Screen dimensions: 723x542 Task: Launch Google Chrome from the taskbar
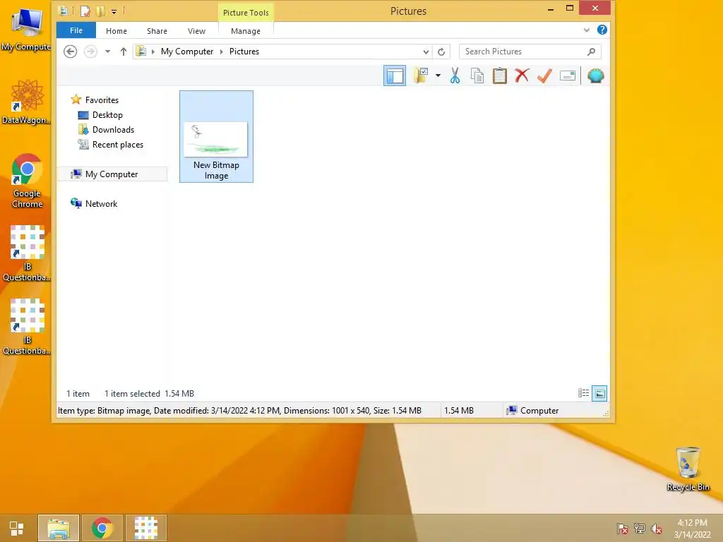click(x=102, y=528)
